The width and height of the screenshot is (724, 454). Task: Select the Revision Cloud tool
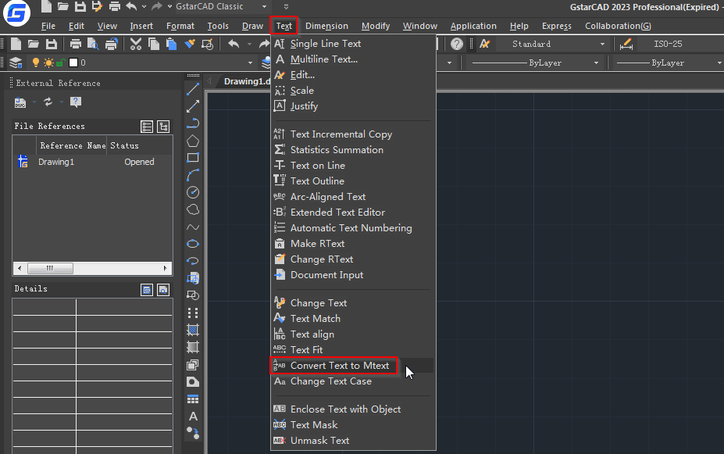click(193, 209)
